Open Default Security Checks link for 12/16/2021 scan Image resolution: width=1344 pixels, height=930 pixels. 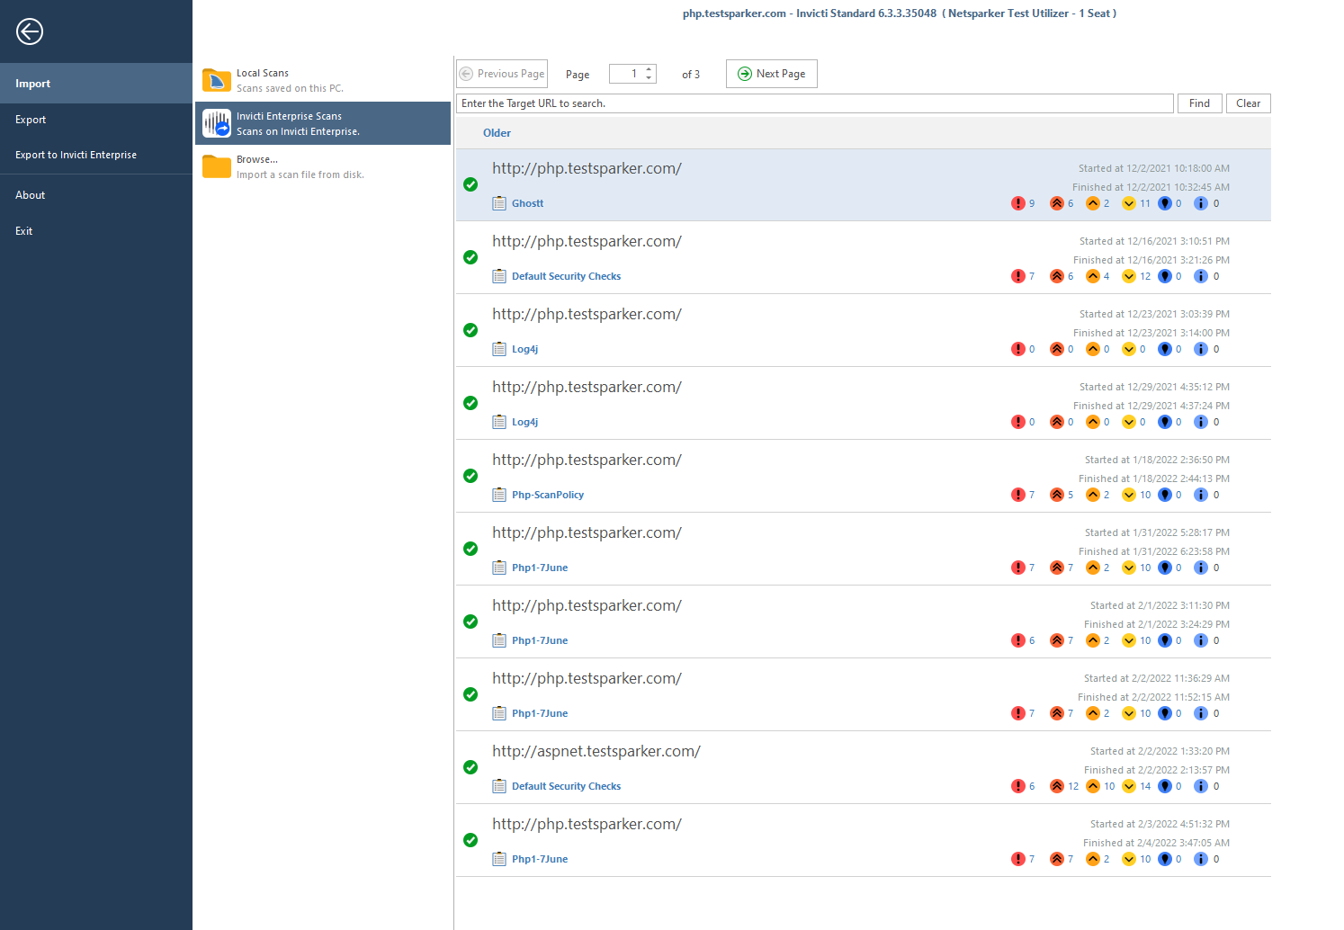[566, 276]
